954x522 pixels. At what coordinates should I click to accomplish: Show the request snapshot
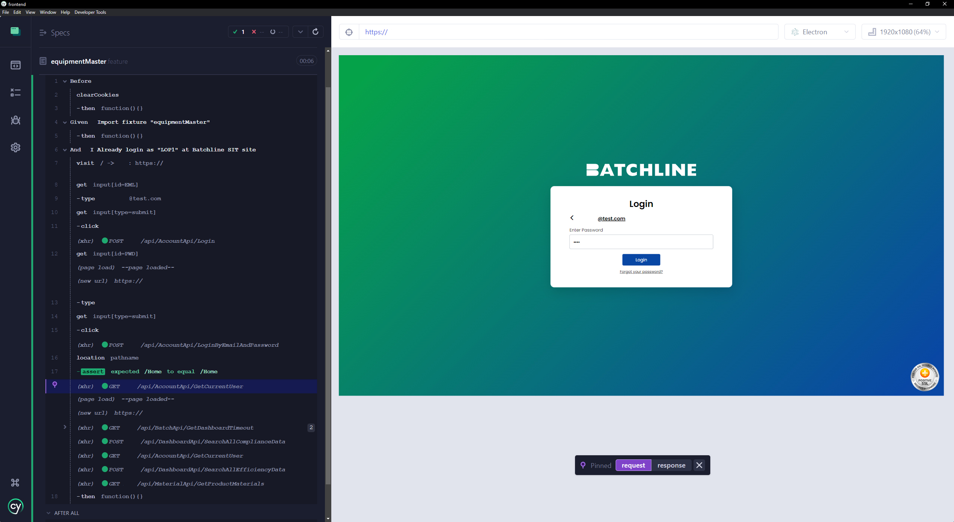pos(633,465)
